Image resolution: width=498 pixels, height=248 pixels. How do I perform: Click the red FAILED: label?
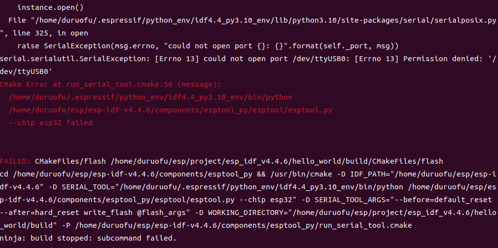15,161
